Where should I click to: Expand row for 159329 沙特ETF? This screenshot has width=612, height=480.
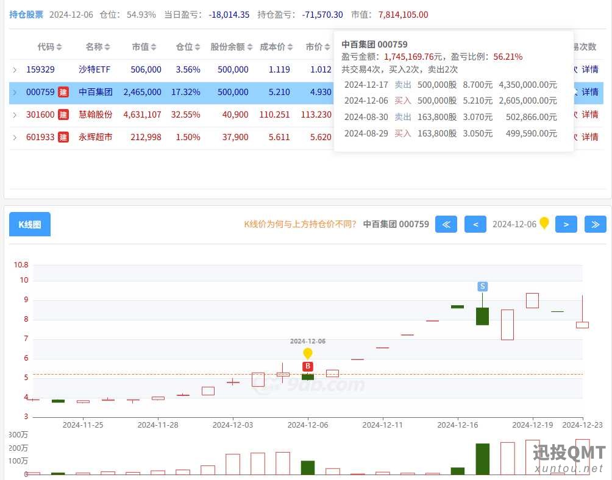tap(15, 70)
